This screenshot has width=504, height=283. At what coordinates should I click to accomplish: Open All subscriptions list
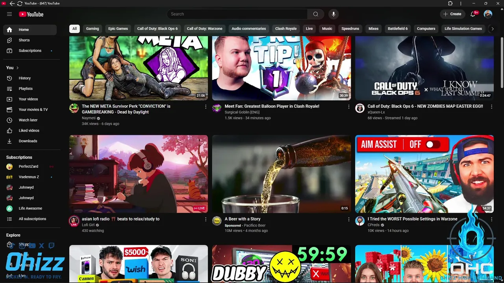coord(30,219)
